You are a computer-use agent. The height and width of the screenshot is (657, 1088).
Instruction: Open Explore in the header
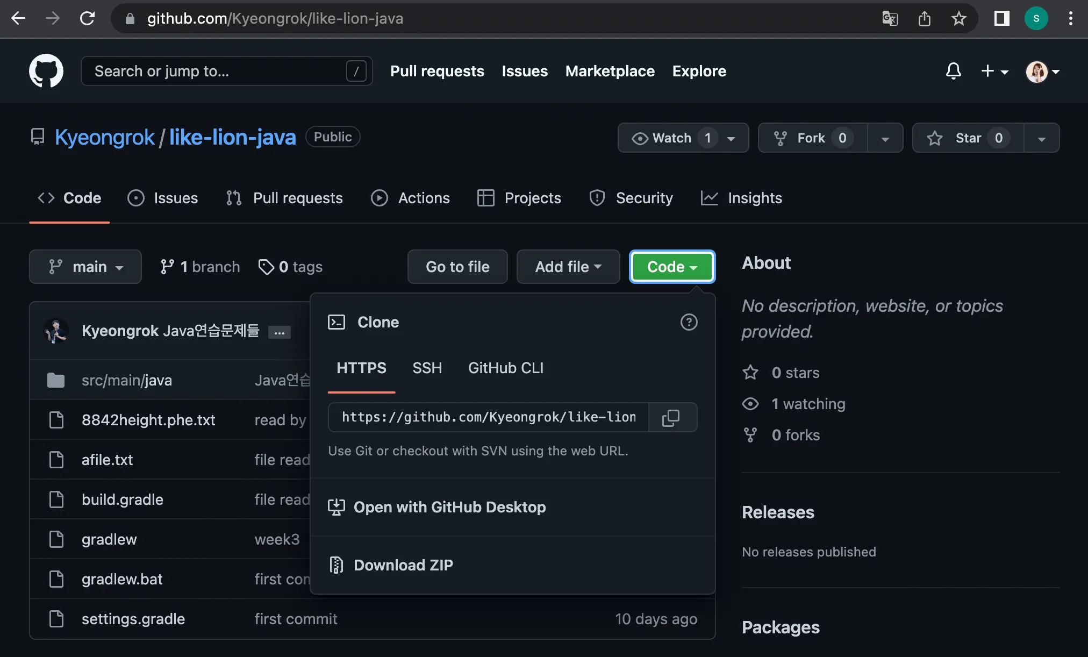click(x=699, y=71)
